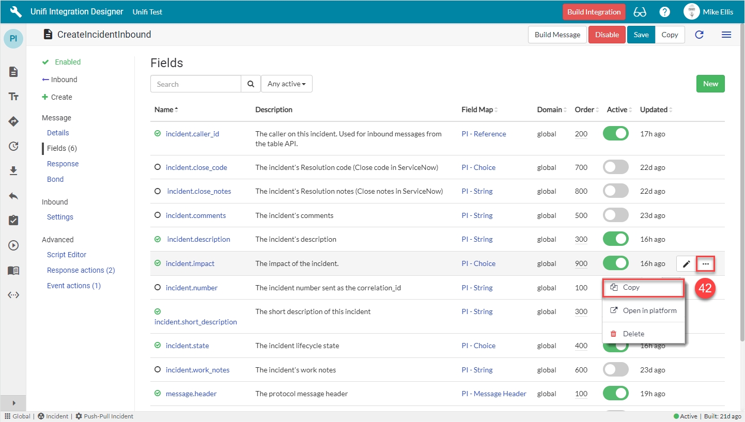
Task: Open the download icon in left sidebar
Action: 14,171
